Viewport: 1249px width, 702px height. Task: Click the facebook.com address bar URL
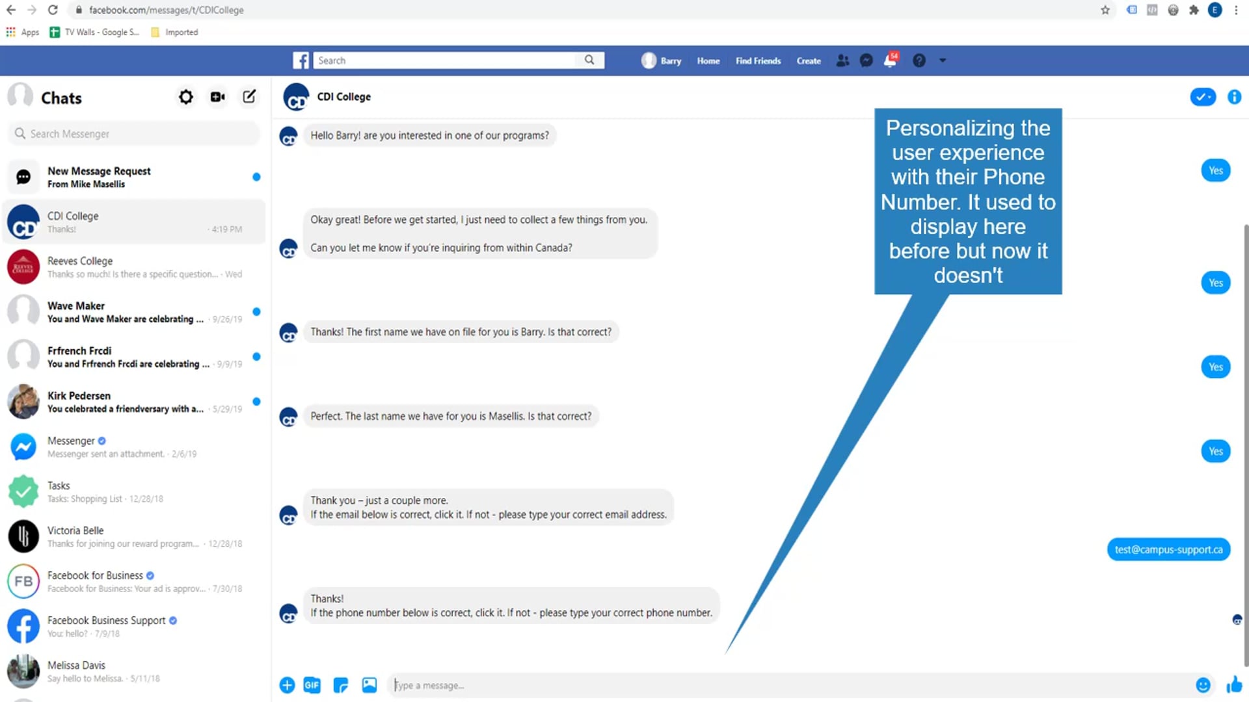point(166,10)
